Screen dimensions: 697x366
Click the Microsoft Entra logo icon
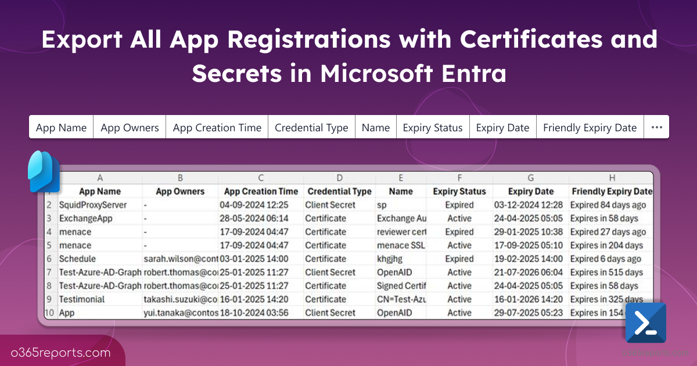pyautogui.click(x=44, y=171)
